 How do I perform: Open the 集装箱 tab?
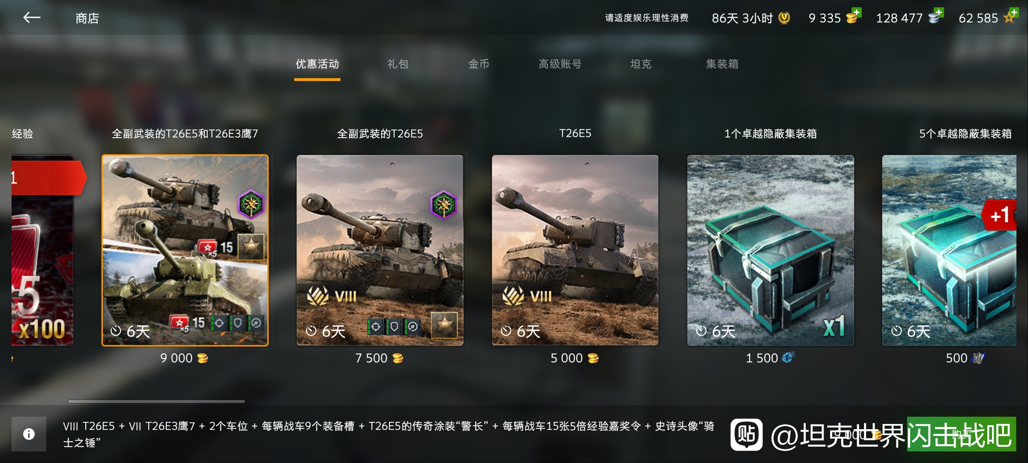[x=722, y=64]
